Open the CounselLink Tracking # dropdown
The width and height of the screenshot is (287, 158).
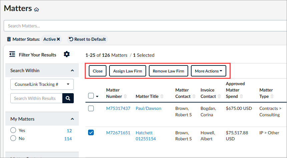pos(42,84)
